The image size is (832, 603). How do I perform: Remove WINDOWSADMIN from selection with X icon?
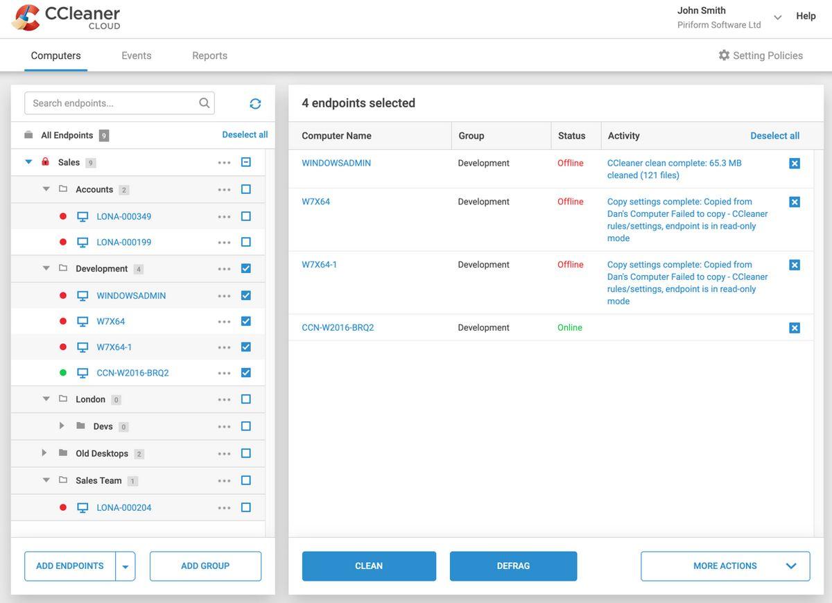coord(795,164)
